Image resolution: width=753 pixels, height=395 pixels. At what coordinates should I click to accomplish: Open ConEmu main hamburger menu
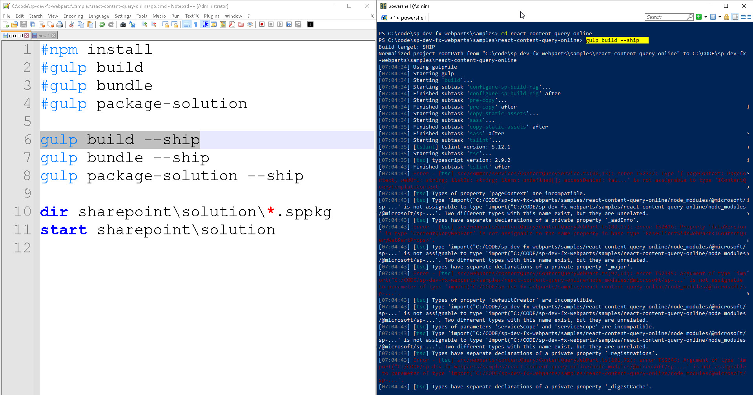tap(749, 17)
